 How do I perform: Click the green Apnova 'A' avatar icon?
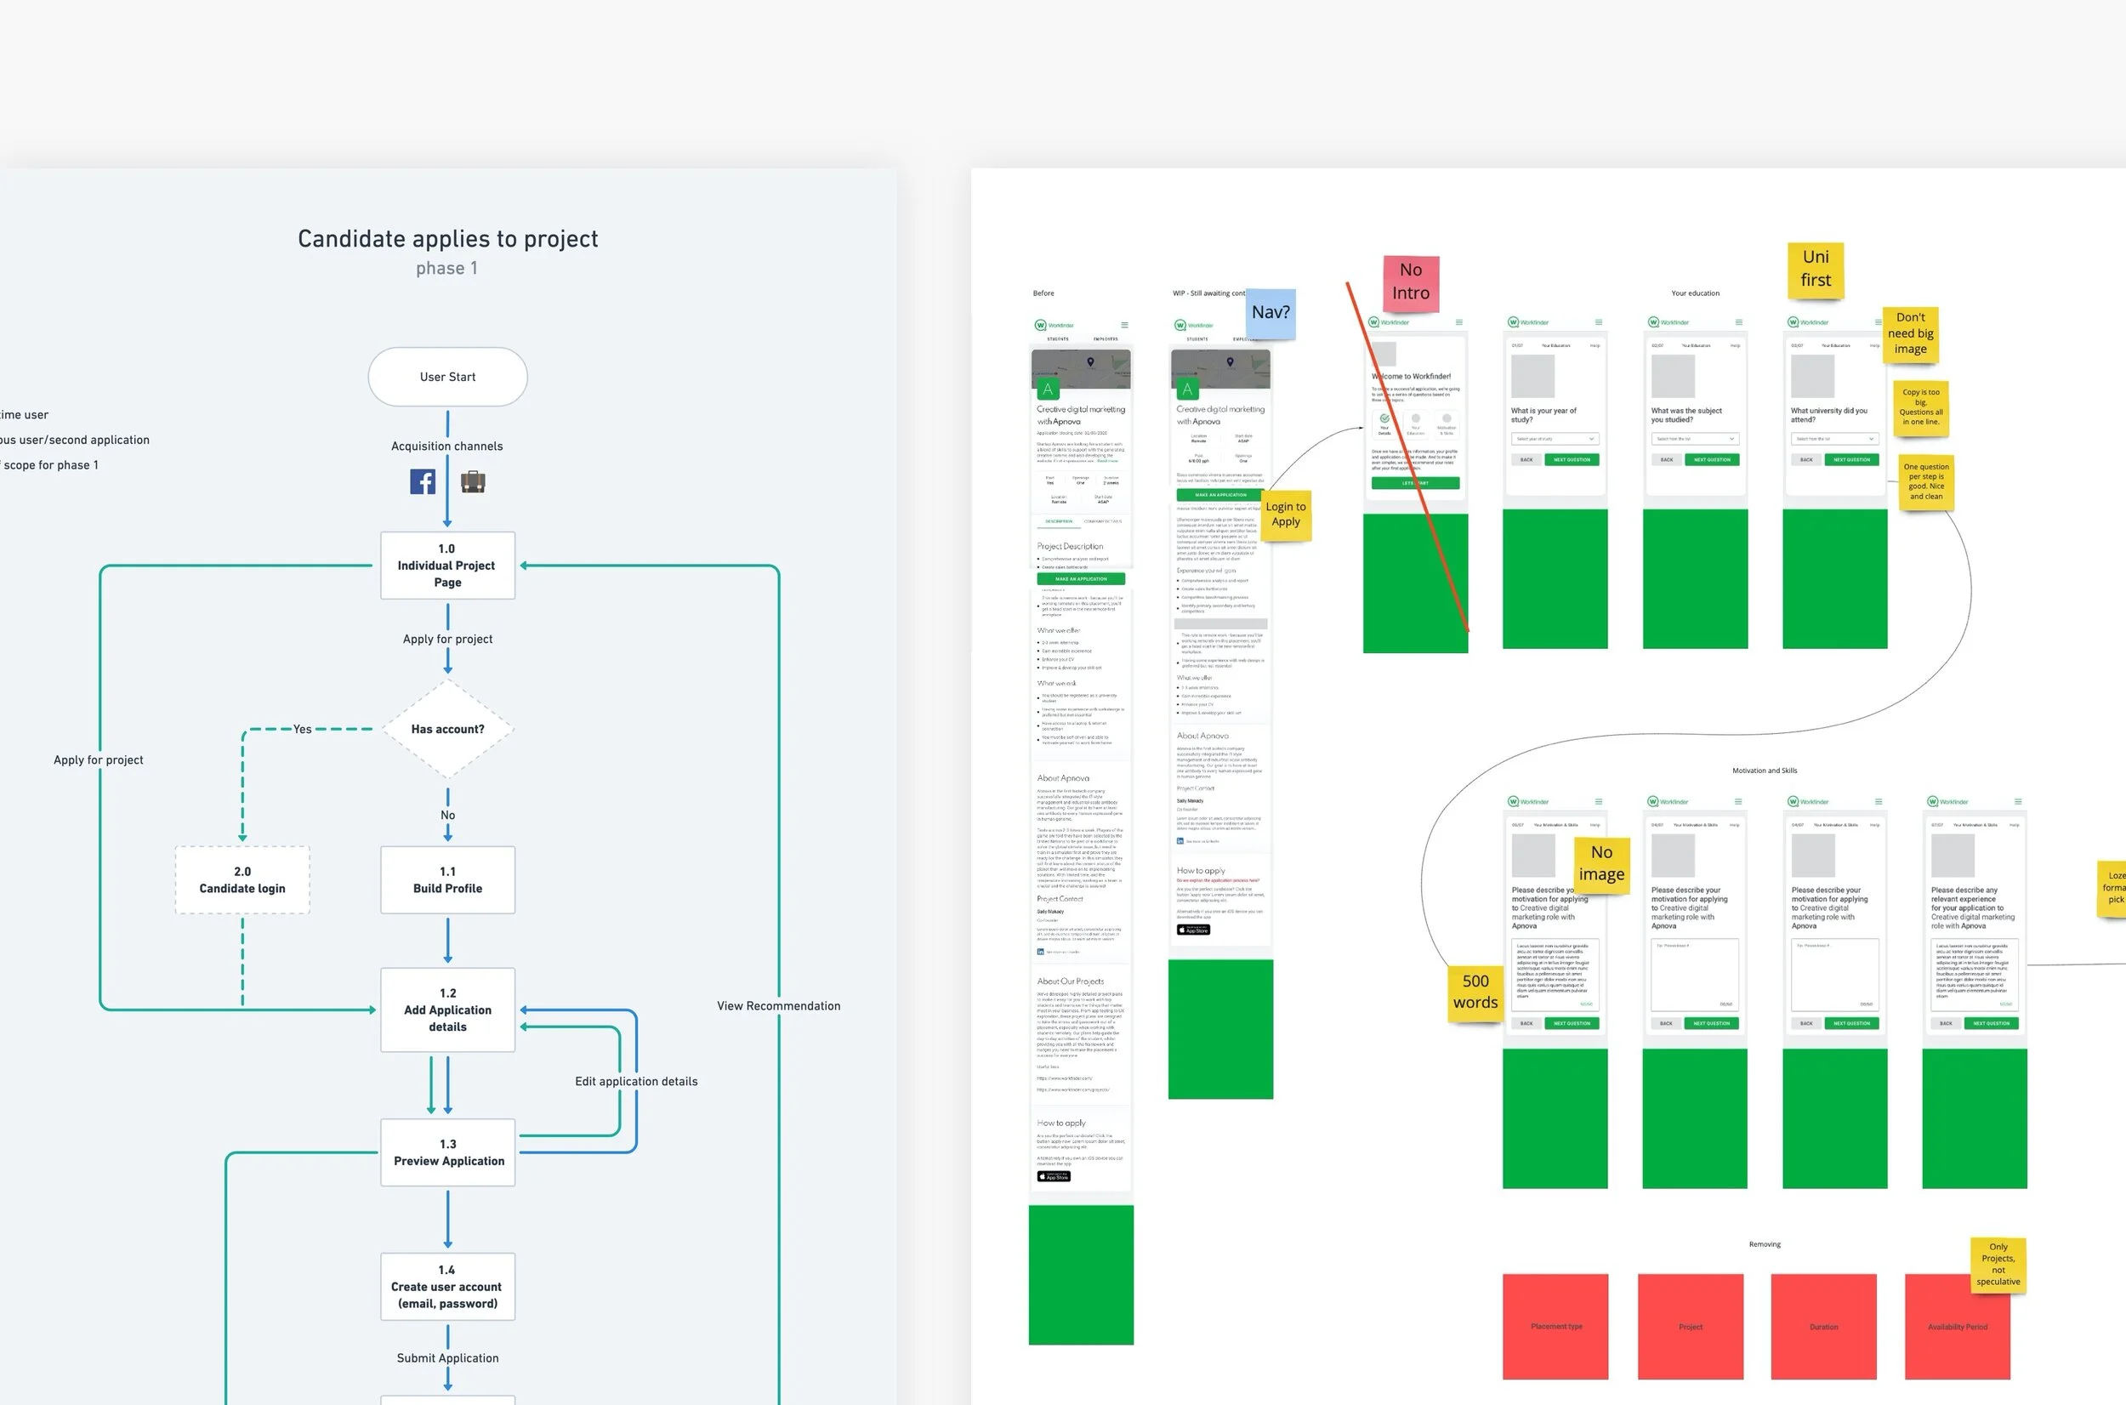[x=1049, y=389]
